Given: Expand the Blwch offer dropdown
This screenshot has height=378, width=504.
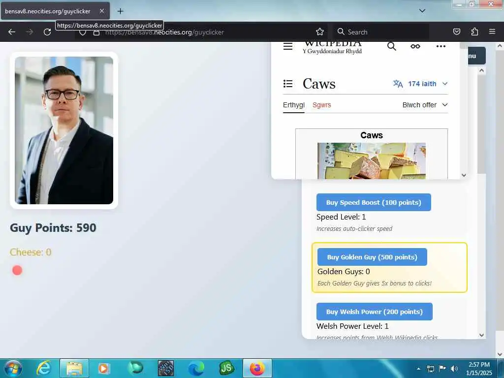Looking at the screenshot, I should pos(425,105).
